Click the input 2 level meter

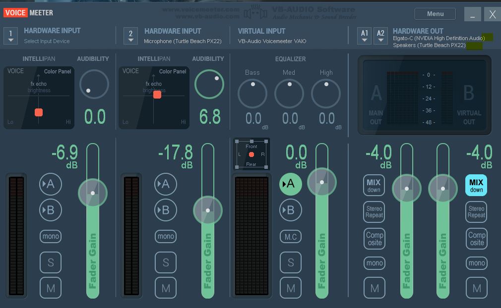tap(131, 236)
